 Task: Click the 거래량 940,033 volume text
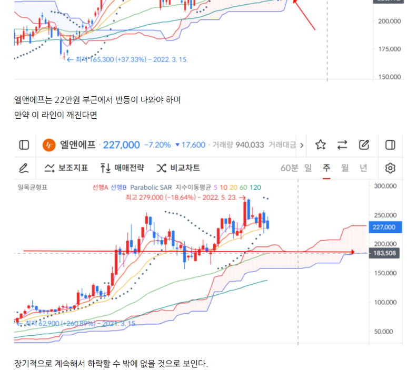239,145
